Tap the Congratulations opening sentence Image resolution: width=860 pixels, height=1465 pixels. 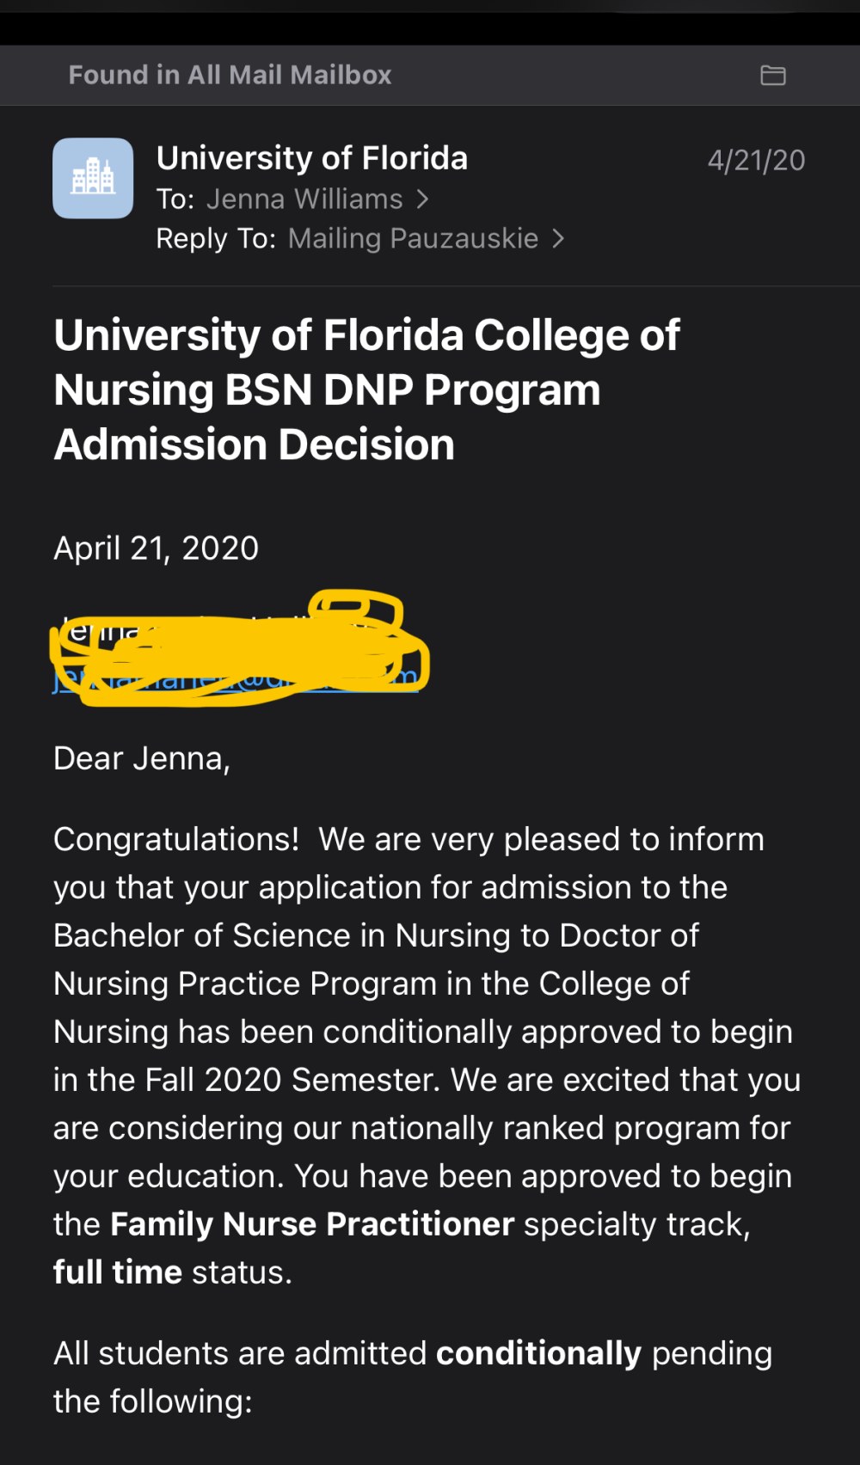click(x=408, y=839)
